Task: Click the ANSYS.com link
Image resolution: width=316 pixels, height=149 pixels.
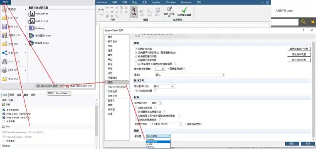Action: (x=284, y=11)
